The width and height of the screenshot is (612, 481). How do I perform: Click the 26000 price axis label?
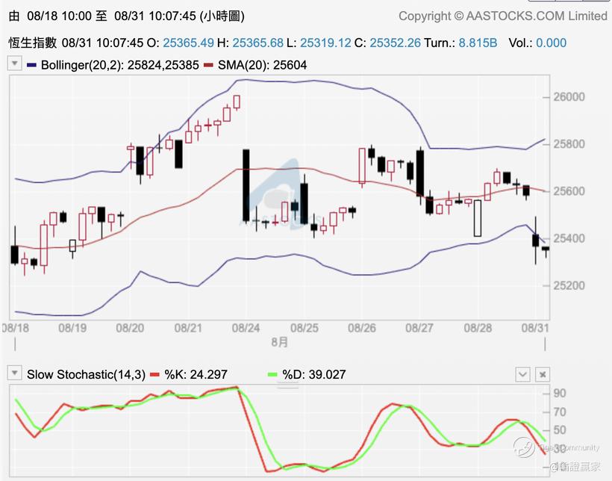click(x=569, y=97)
